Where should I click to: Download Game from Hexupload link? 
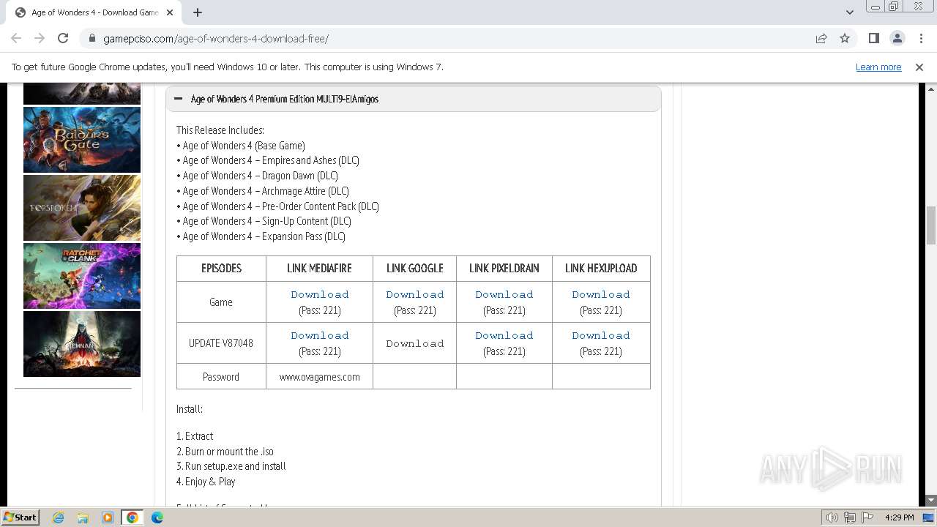point(601,294)
